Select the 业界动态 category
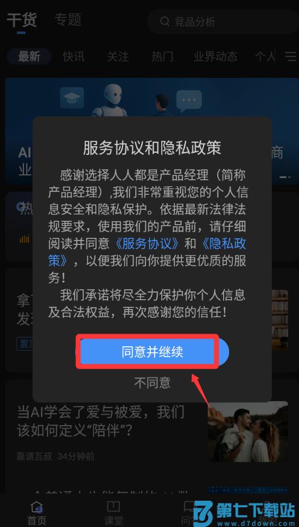299x527 pixels. pos(215,56)
